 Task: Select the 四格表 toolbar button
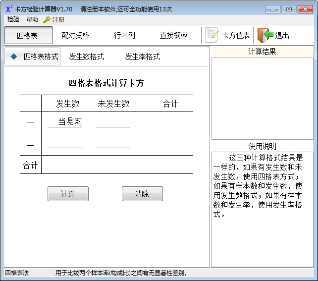(x=27, y=35)
